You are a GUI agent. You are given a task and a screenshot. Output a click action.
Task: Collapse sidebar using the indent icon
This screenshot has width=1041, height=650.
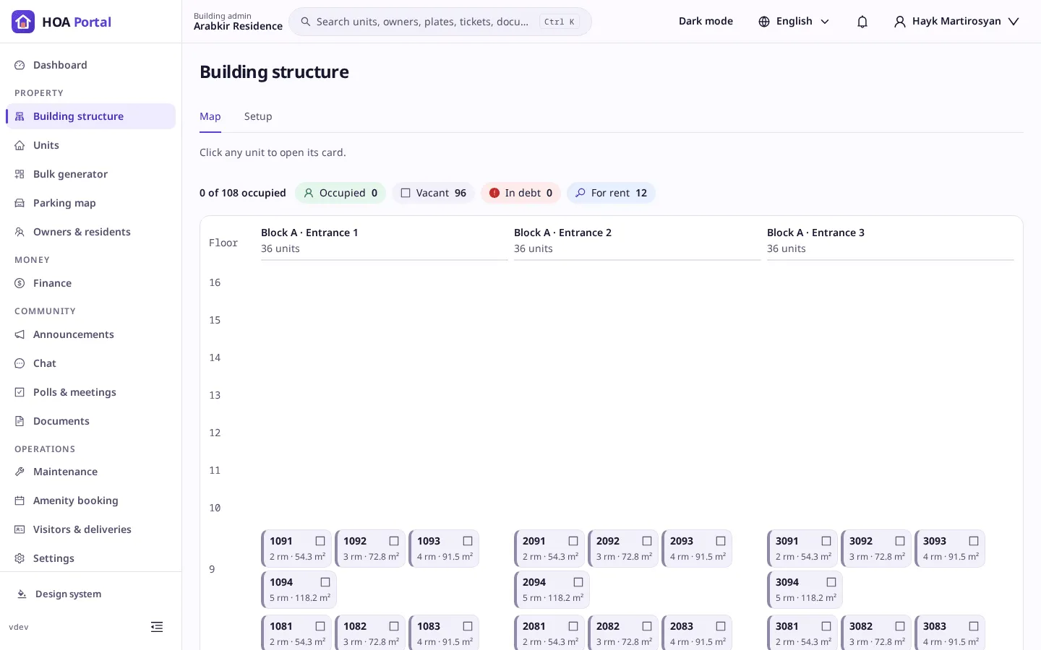pyautogui.click(x=157, y=627)
